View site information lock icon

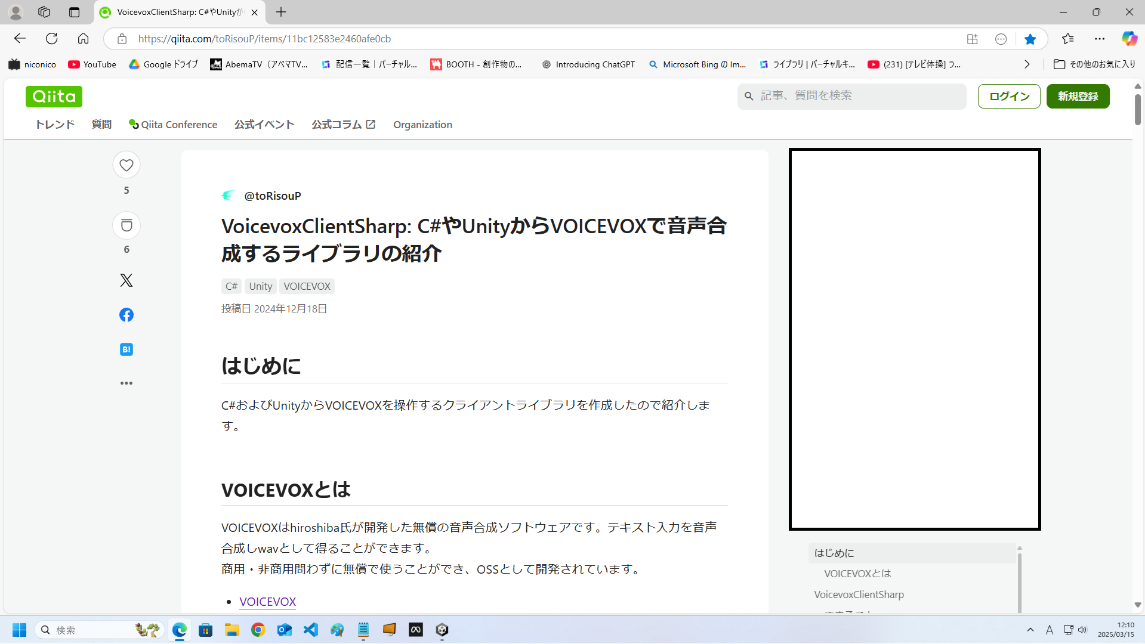pos(122,39)
